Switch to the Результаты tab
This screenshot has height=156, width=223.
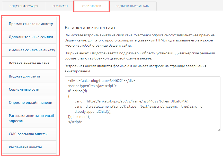tap(60, 6)
